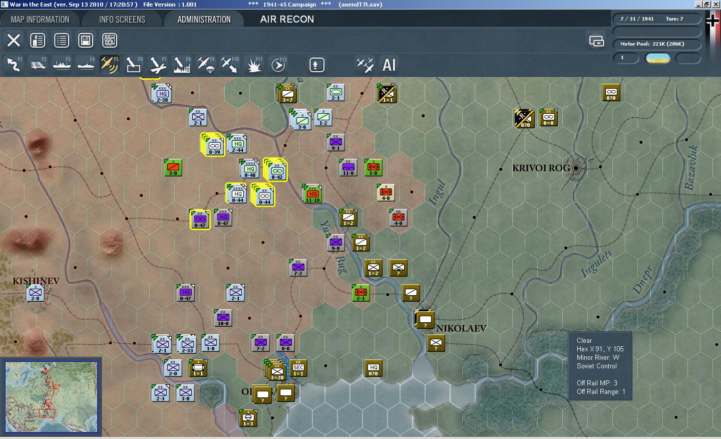The width and height of the screenshot is (721, 439).
Task: Click the date and turn display
Action: click(x=656, y=19)
